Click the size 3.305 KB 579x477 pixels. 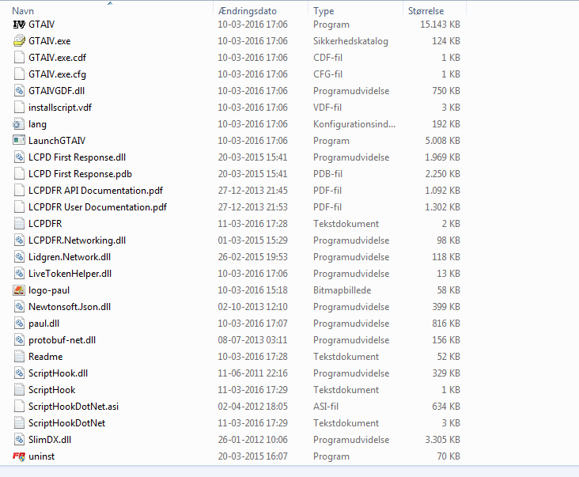point(442,440)
